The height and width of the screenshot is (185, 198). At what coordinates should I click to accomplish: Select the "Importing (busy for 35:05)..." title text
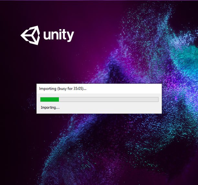pos(63,89)
